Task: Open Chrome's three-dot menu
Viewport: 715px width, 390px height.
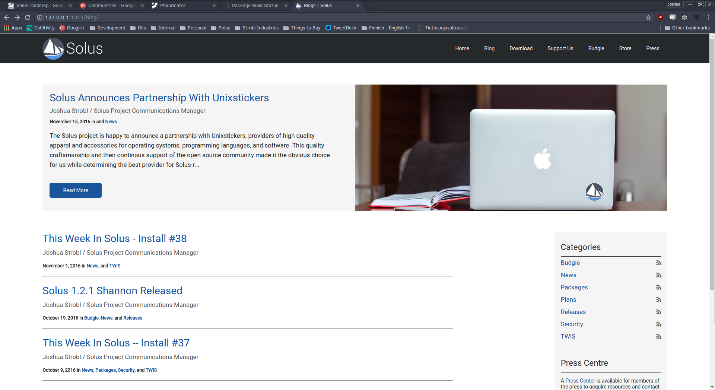Action: pos(708,18)
